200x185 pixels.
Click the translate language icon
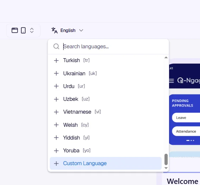54,30
